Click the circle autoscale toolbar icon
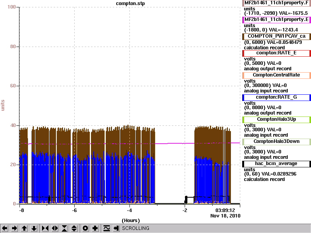The image size is (311, 233). [85, 228]
